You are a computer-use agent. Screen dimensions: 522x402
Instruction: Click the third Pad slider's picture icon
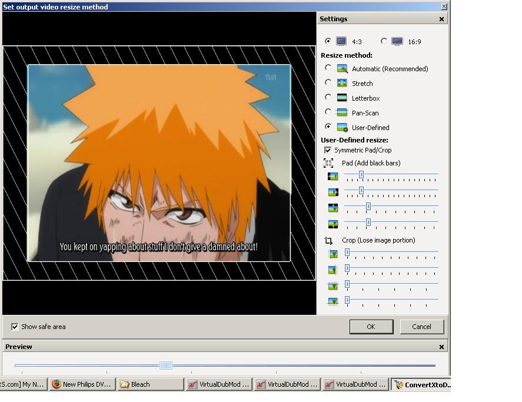click(333, 208)
